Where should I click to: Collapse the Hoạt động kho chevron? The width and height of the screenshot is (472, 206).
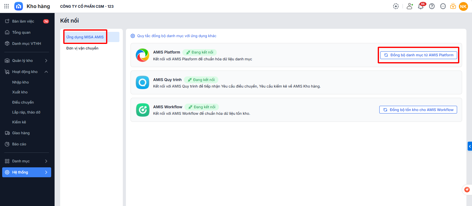[46, 72]
